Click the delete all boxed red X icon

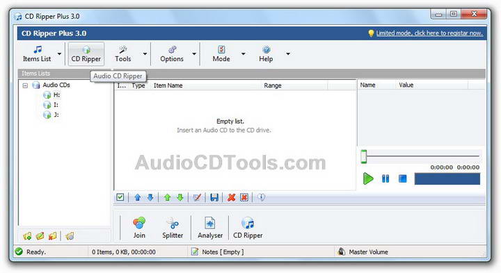tap(244, 197)
